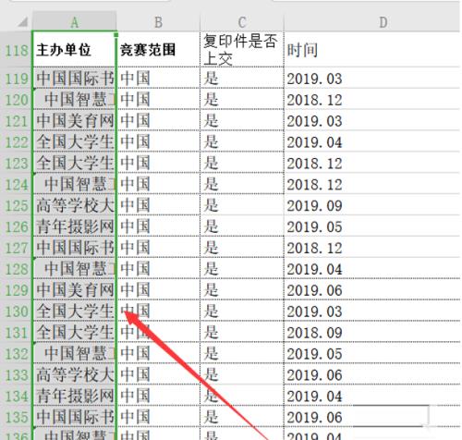Select row header 125
Viewport: 462px width, 440px height.
[x=16, y=205]
